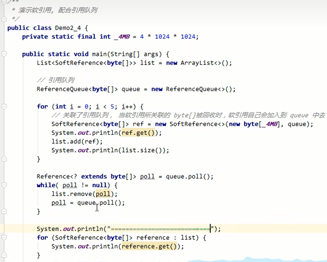Screen dimensions: 327x262
Task: Click fold end marker at the last for loop's closing brace
Action: 4,255
